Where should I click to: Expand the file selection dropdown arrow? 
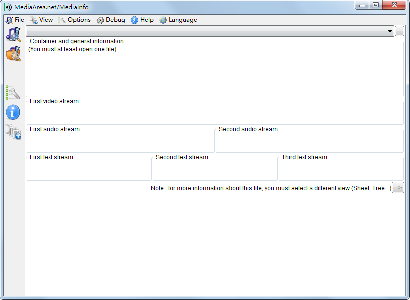[390, 31]
